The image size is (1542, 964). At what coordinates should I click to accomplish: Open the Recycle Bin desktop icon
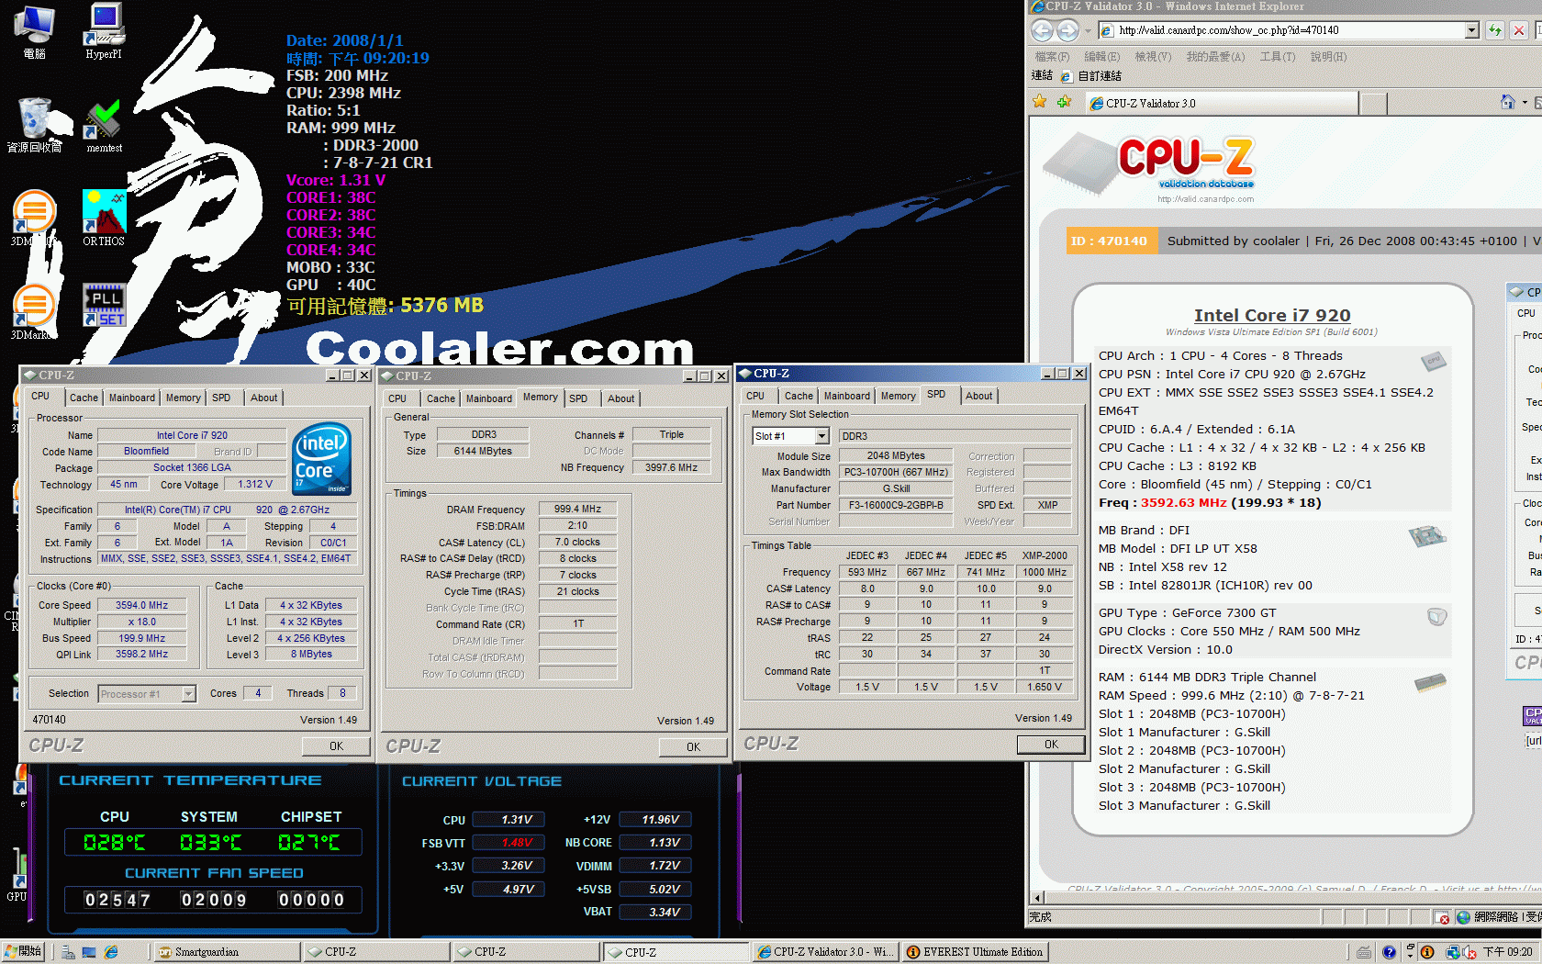(35, 126)
